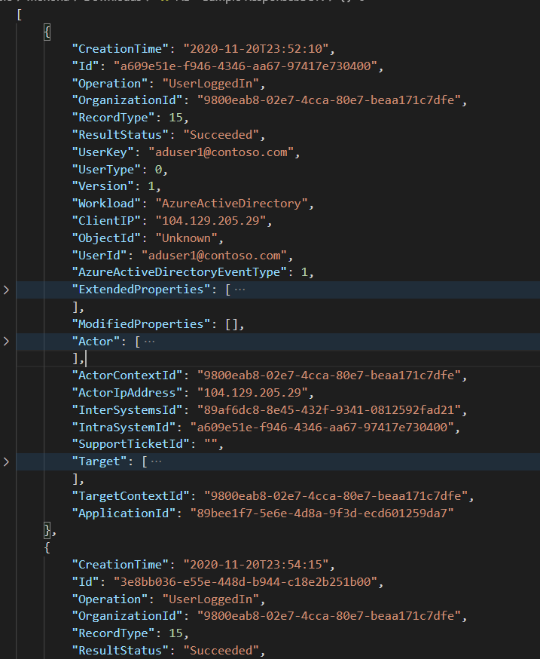The width and height of the screenshot is (540, 659).
Task: Click the opening brace of first object
Action: [x=47, y=32]
